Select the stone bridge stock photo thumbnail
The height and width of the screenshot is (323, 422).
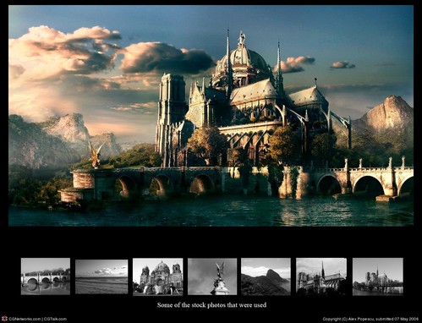click(46, 276)
